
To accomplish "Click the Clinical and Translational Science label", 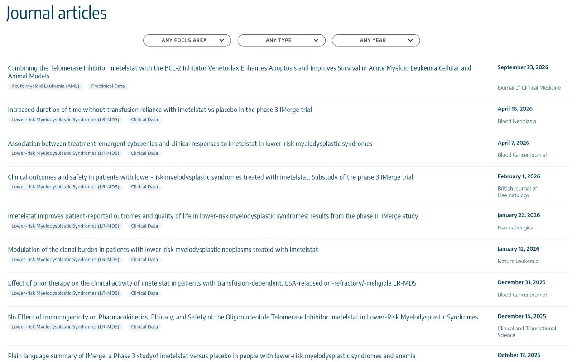I will [x=527, y=332].
